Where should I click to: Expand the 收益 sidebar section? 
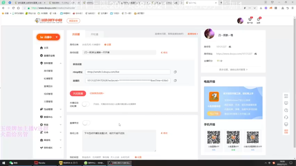point(61,125)
